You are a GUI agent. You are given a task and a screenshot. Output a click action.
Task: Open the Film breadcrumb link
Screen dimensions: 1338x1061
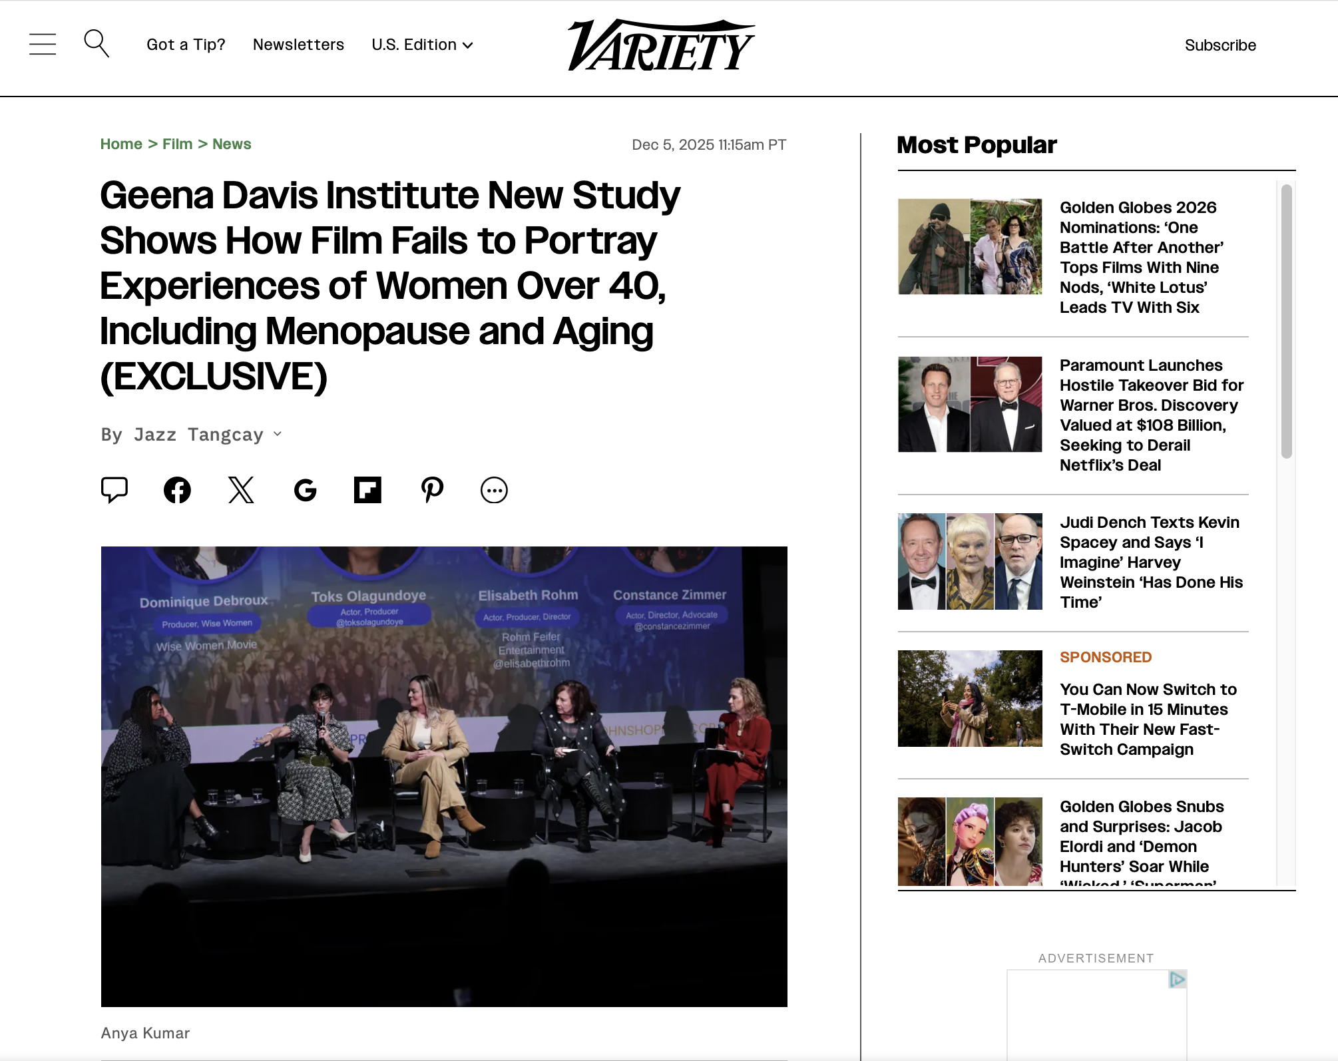click(177, 144)
